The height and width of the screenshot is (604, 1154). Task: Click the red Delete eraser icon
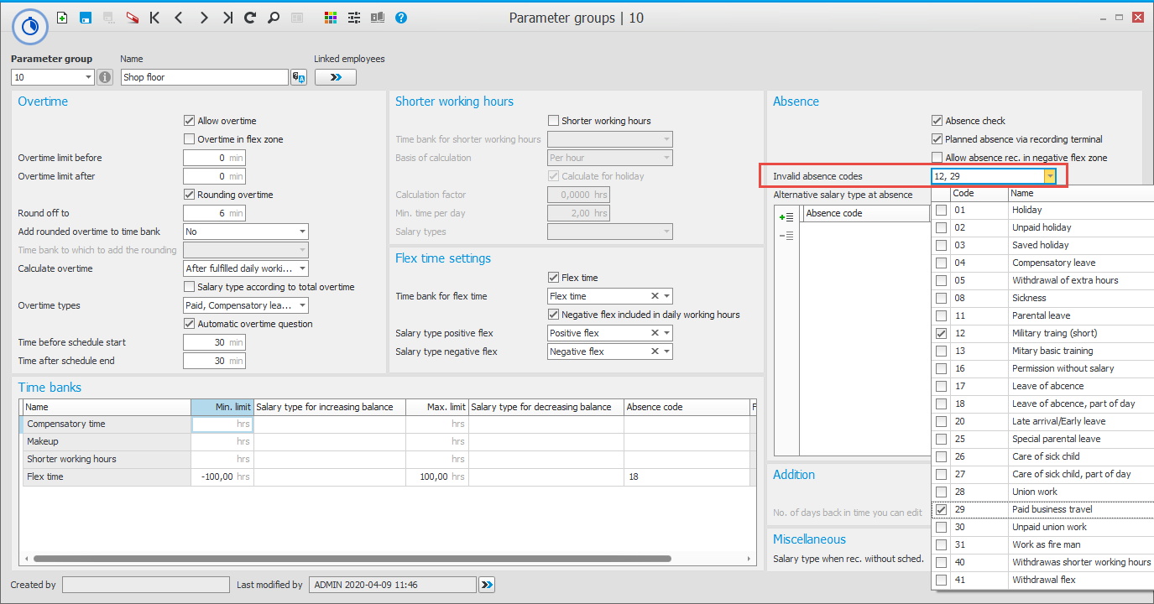(x=133, y=18)
